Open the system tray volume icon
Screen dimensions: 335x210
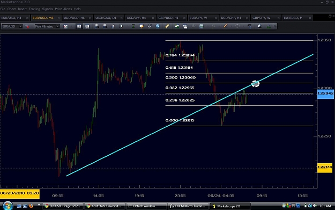point(315,206)
